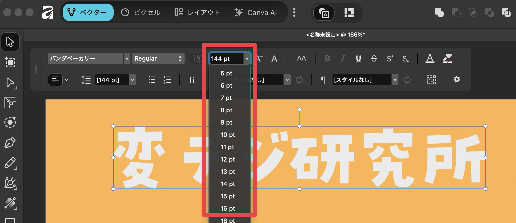Apply the Divide boolean operation

506,13
